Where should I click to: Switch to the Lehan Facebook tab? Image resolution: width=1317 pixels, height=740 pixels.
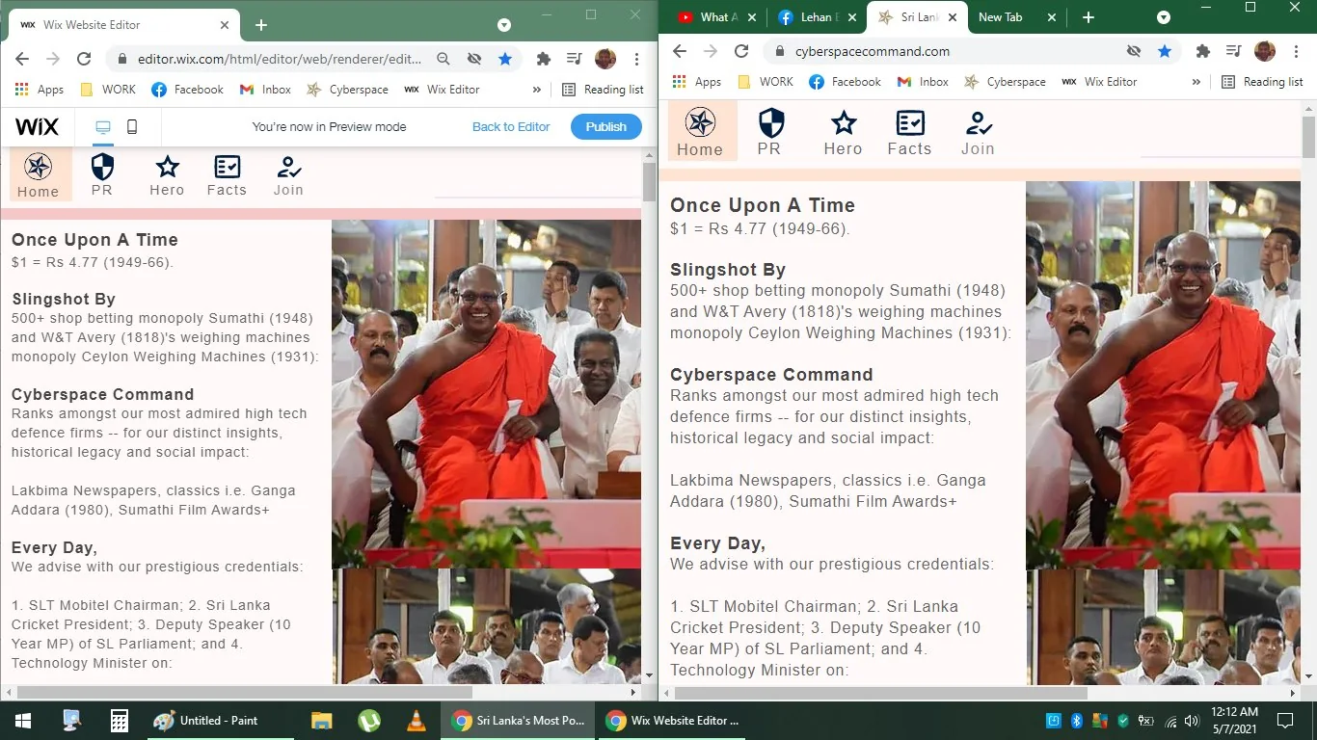pos(816,17)
